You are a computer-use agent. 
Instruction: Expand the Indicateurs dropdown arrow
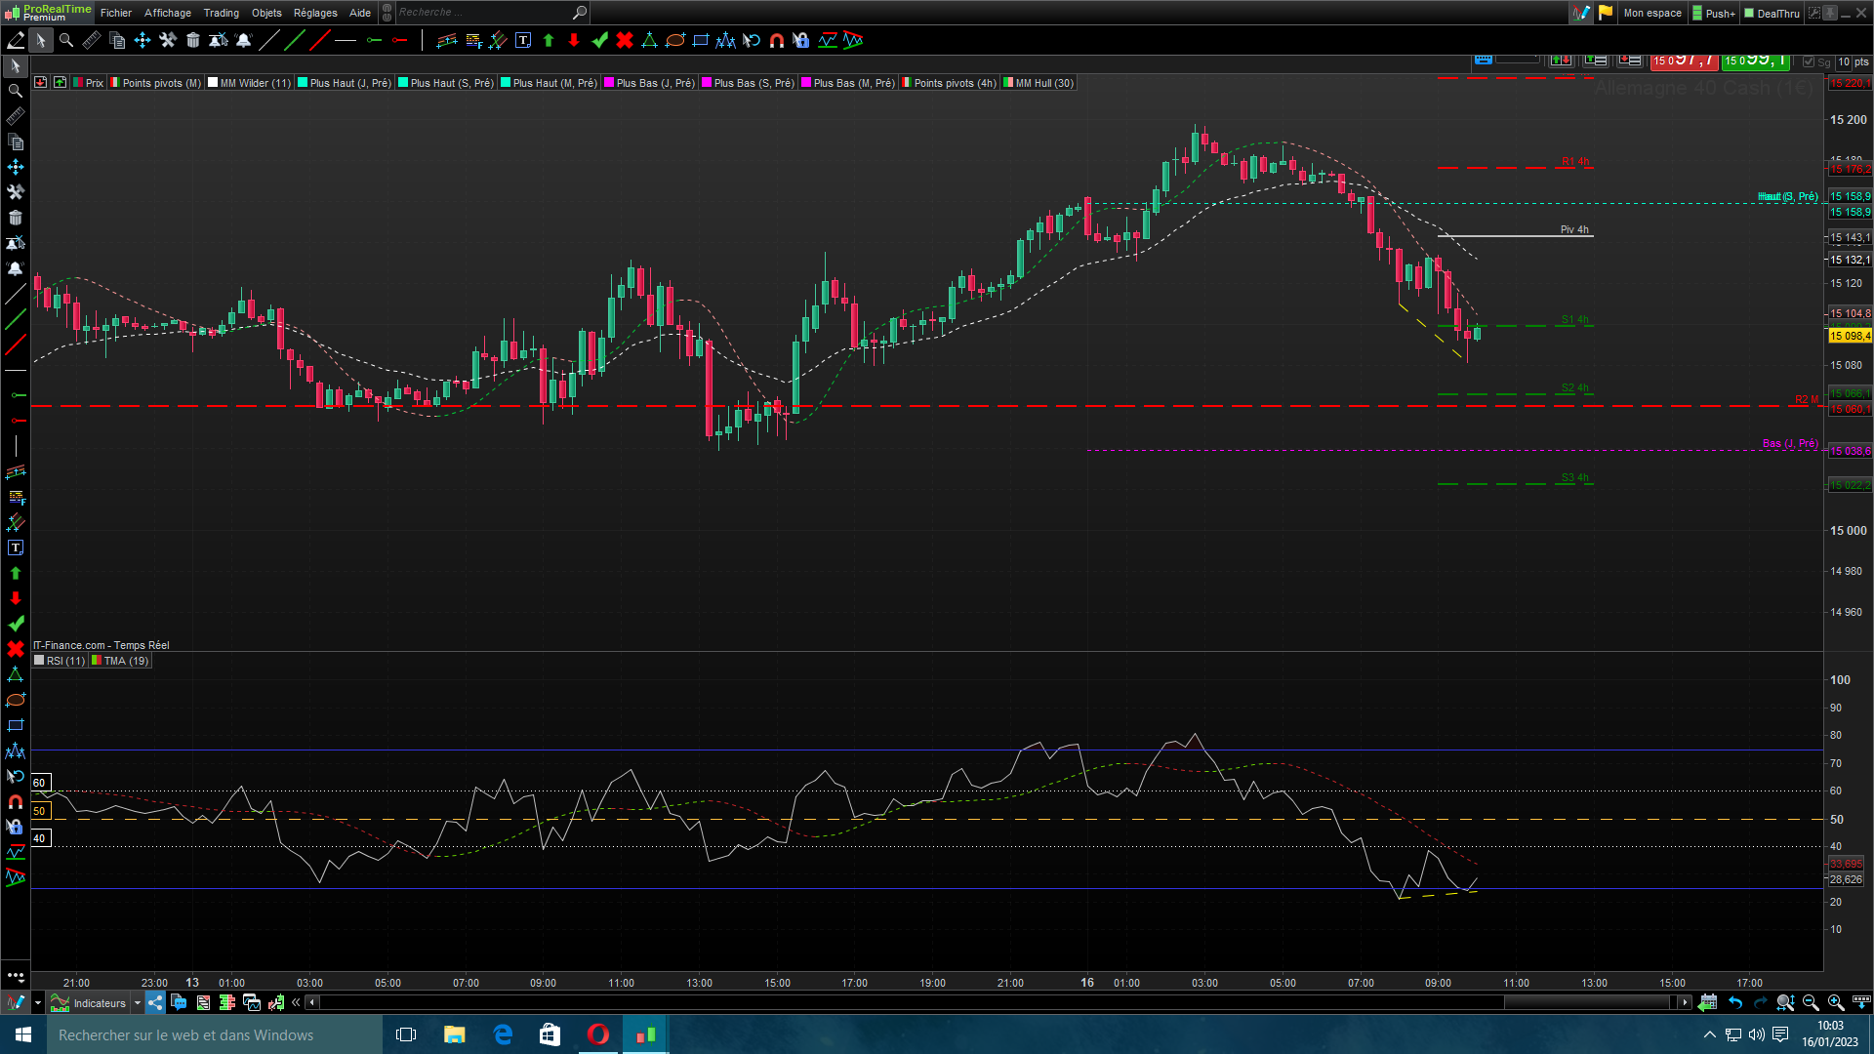(138, 1002)
